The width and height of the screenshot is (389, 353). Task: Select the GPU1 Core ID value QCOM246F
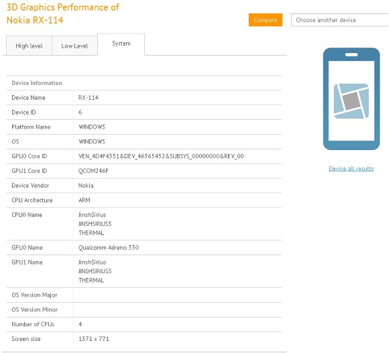[93, 171]
